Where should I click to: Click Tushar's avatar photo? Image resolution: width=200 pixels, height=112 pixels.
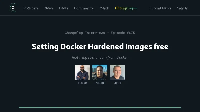[x=82, y=72]
